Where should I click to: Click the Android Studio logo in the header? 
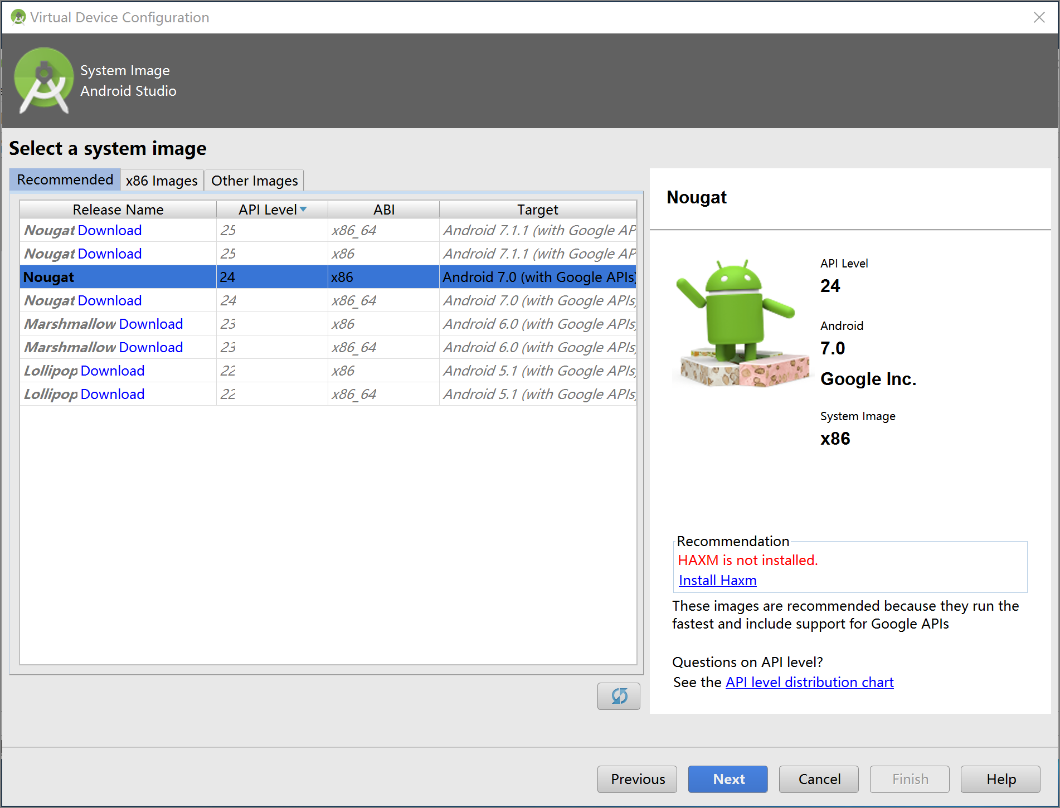pos(43,81)
